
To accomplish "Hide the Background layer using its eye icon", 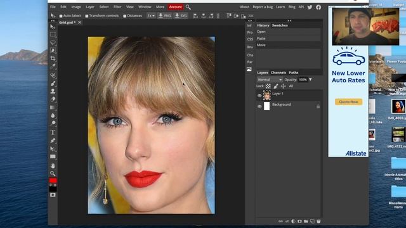I will click(259, 106).
